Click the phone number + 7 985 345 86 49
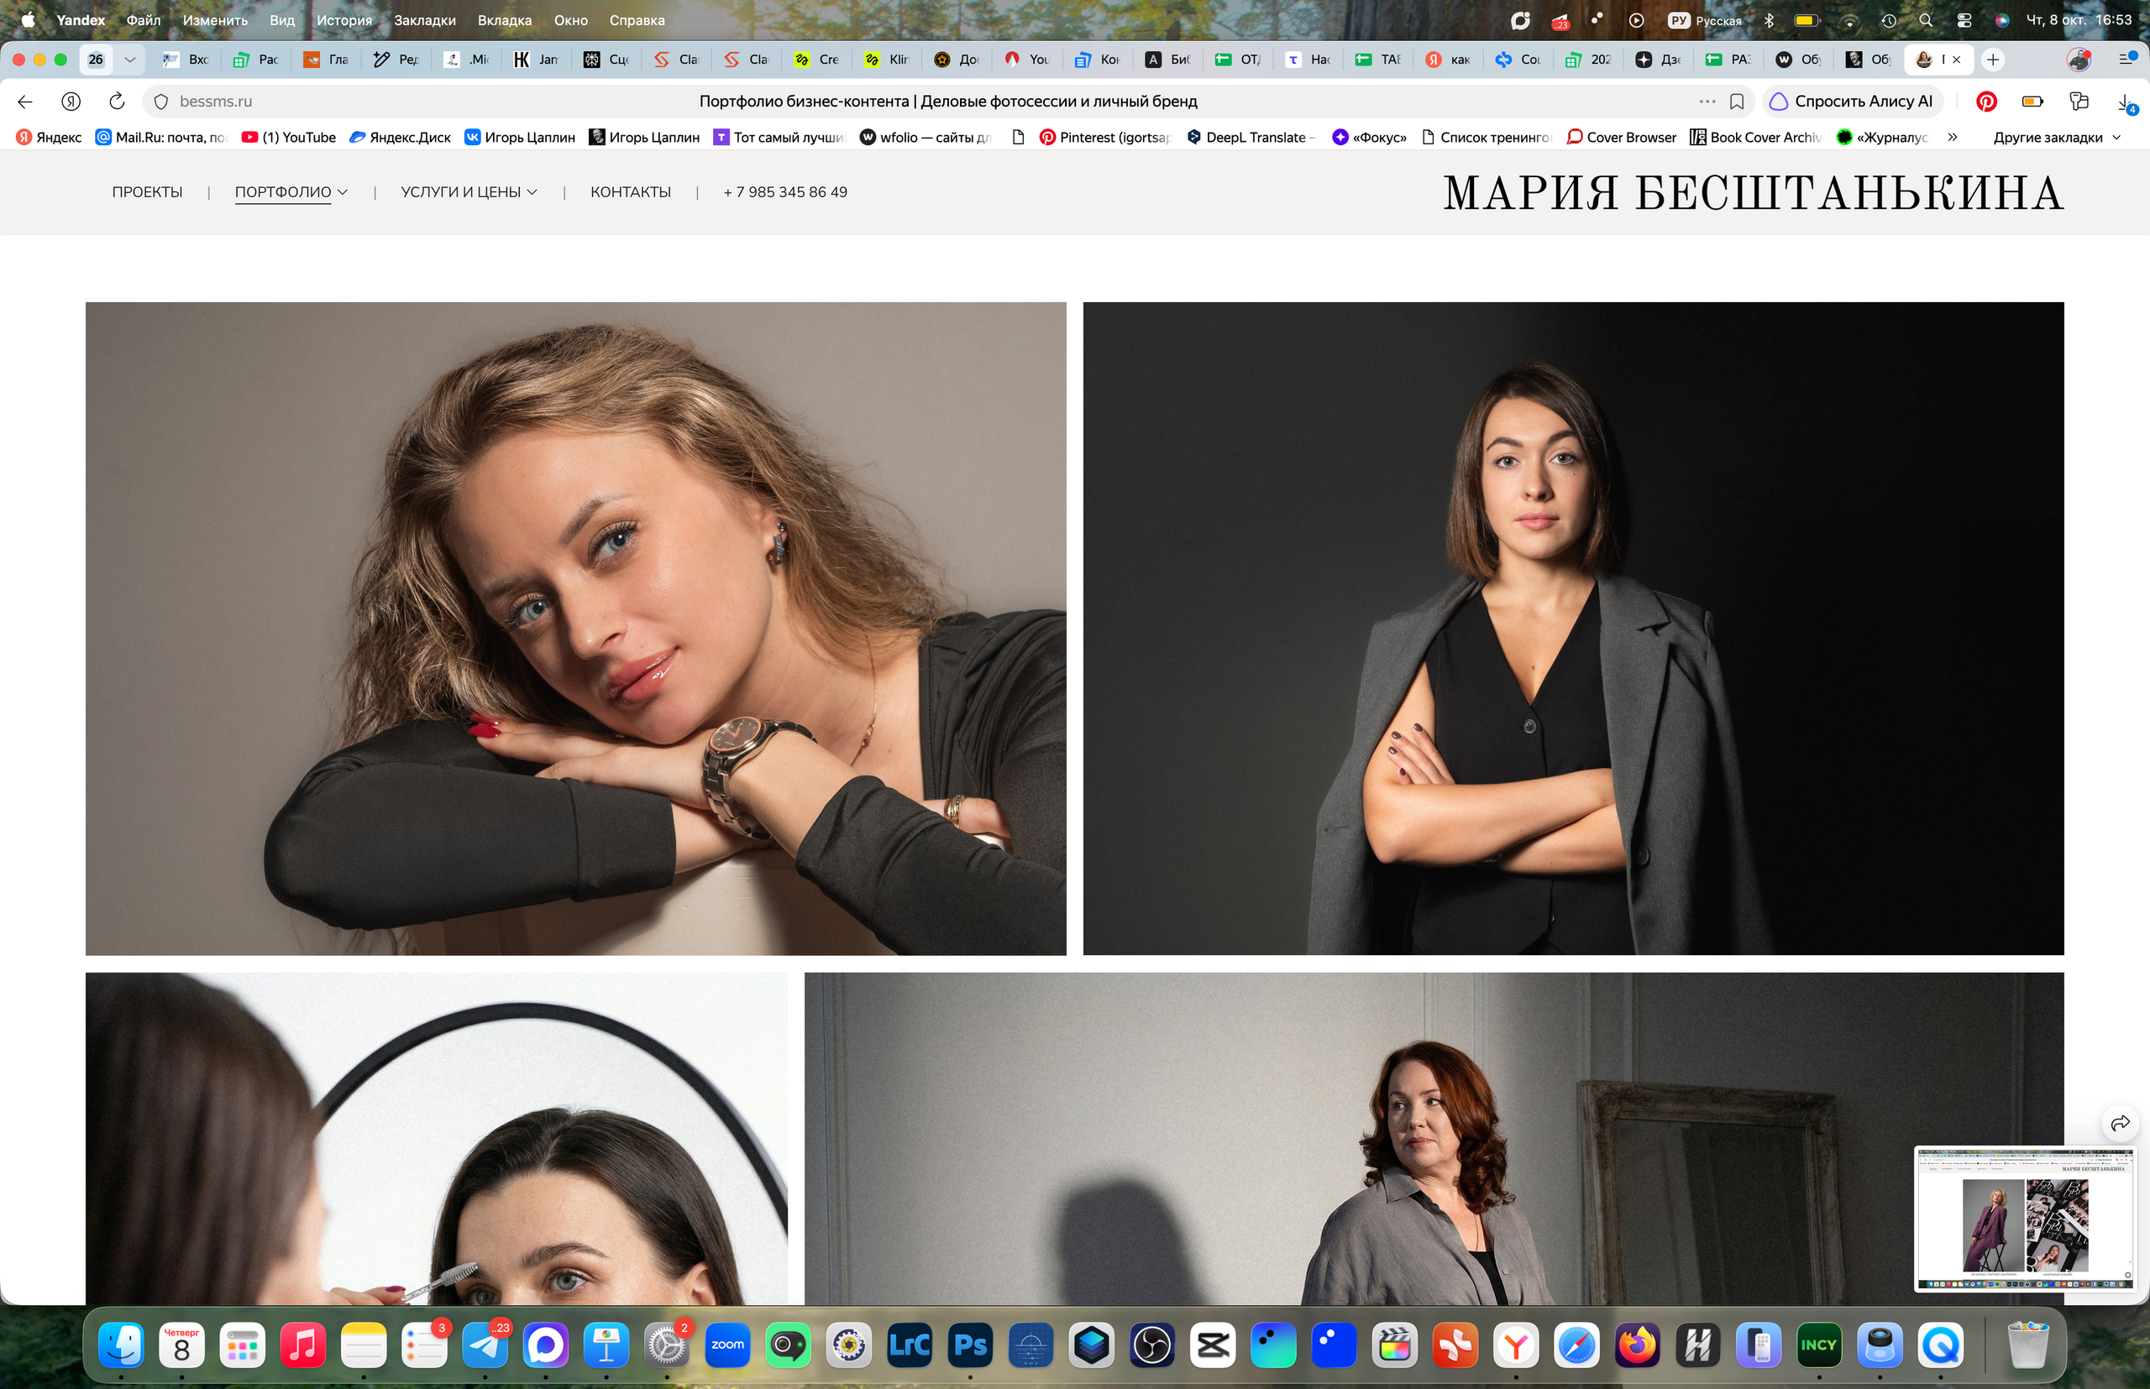This screenshot has width=2150, height=1389. coord(785,192)
